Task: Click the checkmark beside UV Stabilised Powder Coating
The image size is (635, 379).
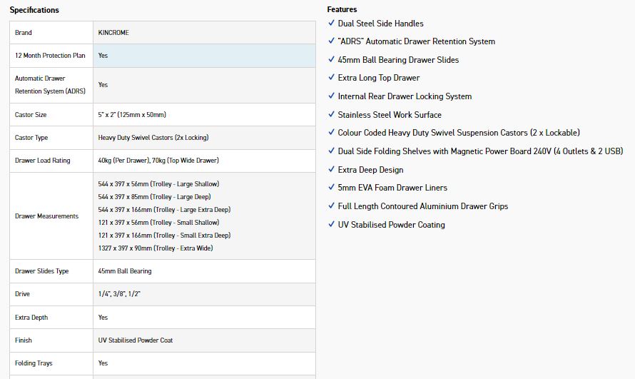Action: [x=331, y=225]
